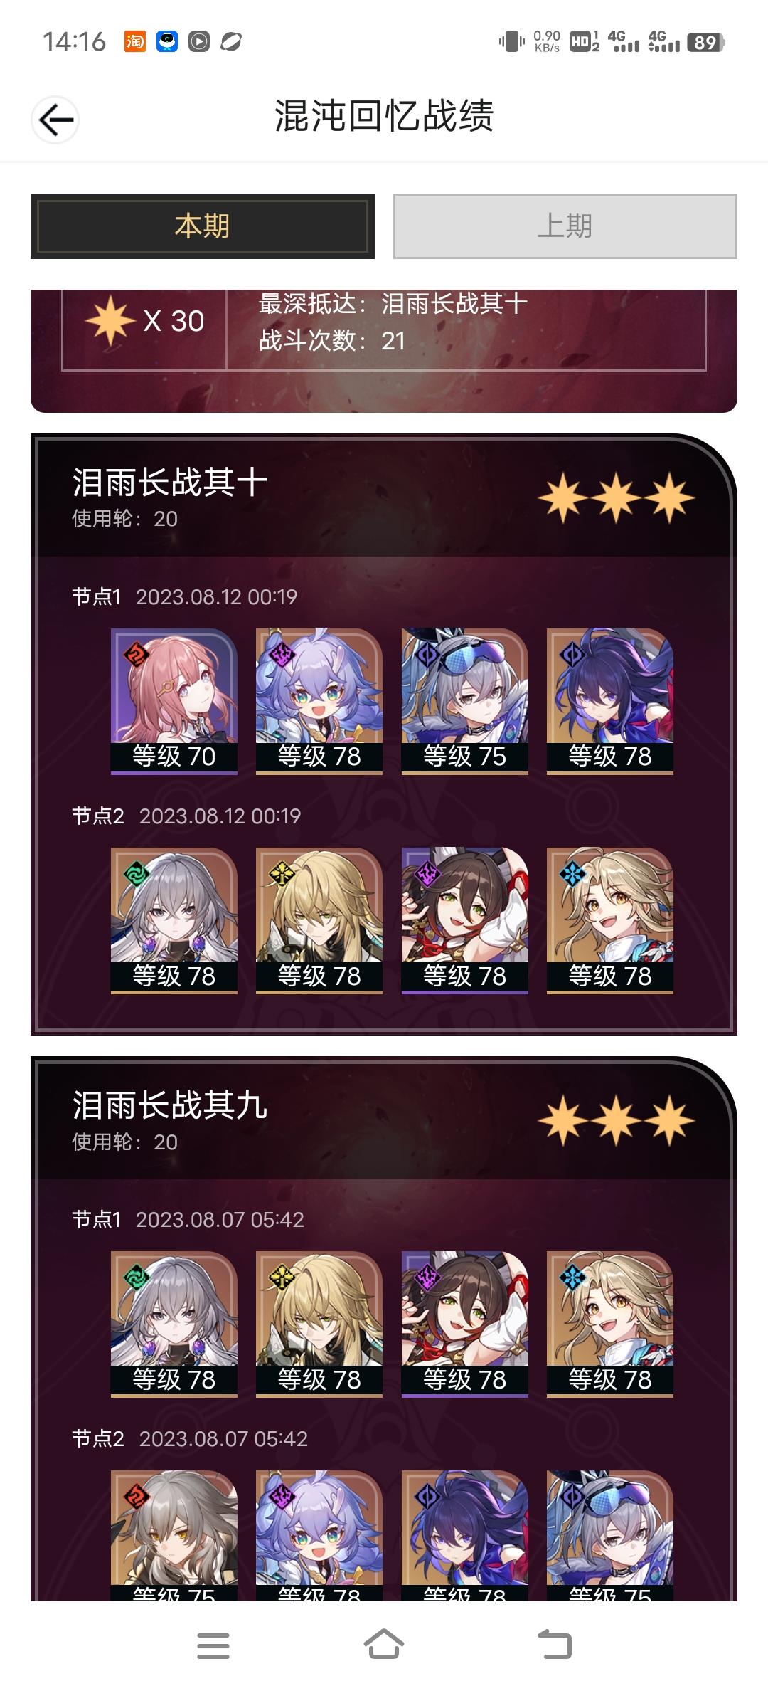Select goggles-wearing level 75 character in 其十 节点1
This screenshot has width=768, height=1691.
tap(465, 701)
